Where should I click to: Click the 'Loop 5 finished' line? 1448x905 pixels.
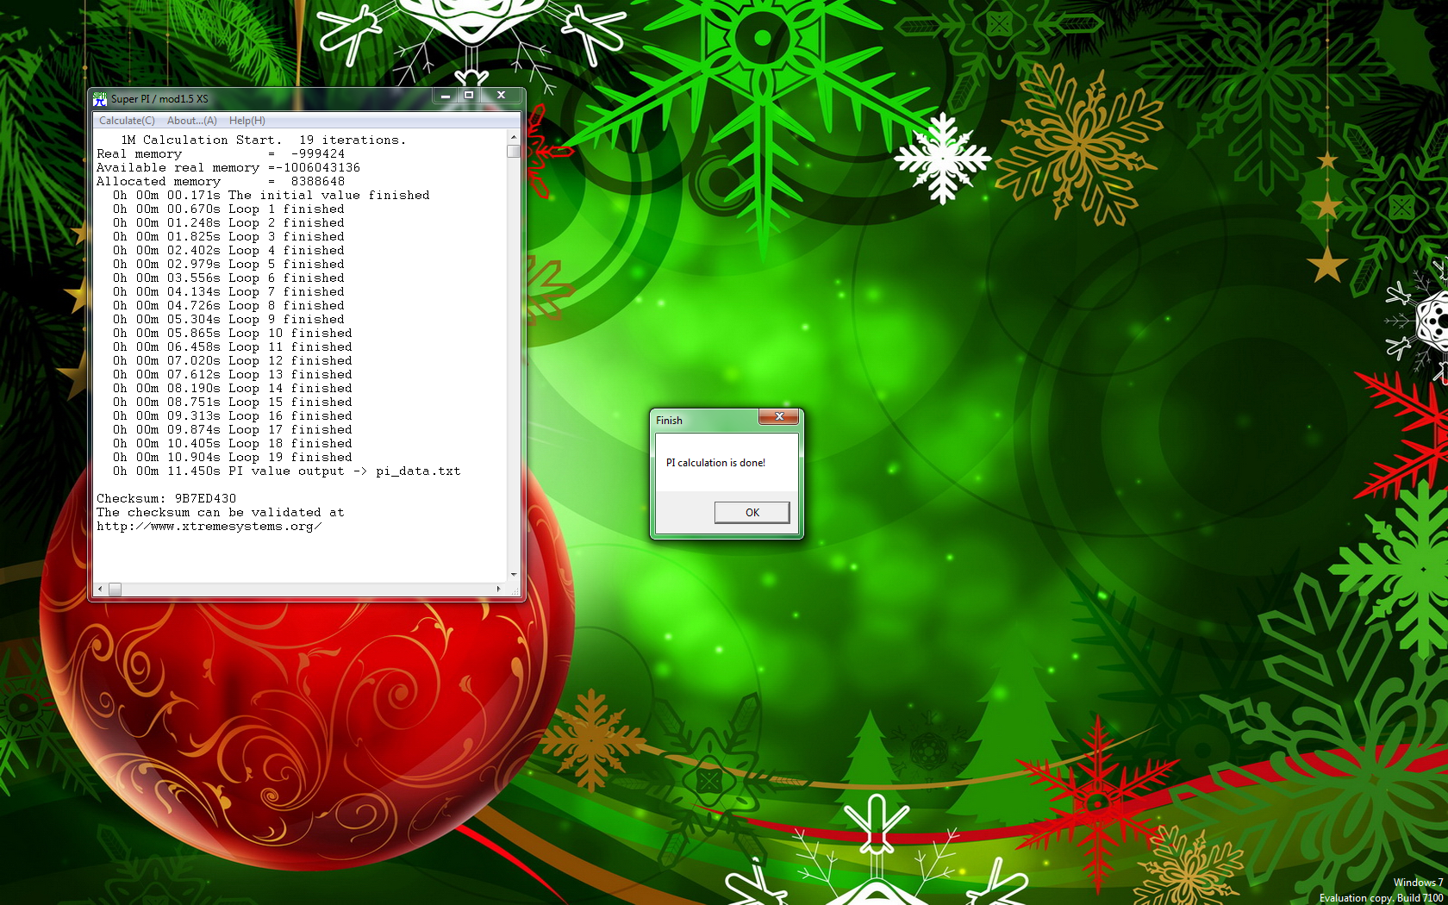pyautogui.click(x=228, y=264)
